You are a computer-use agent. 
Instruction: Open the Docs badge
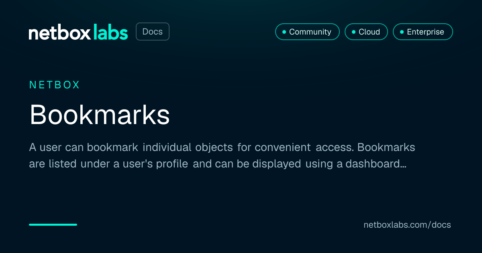pos(153,32)
